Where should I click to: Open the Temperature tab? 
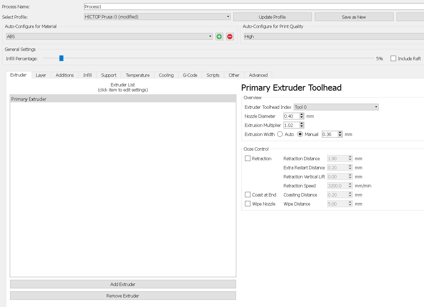point(138,75)
